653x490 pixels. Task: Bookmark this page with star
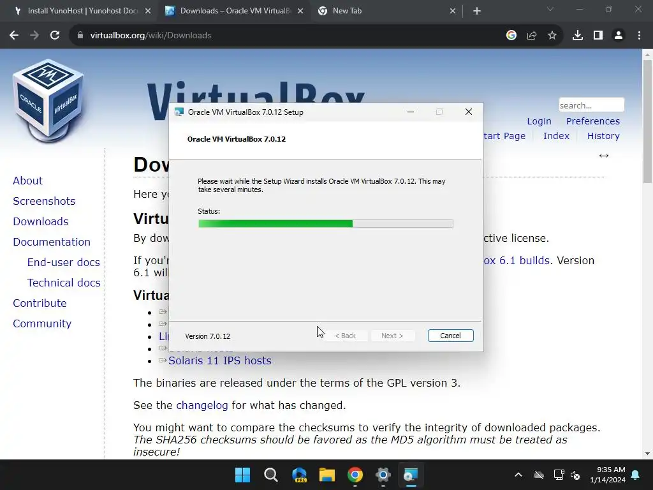[552, 36]
